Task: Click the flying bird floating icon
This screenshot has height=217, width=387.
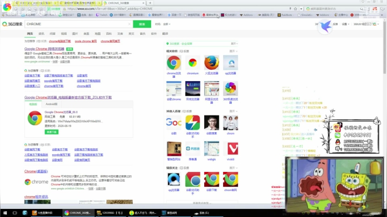Action: point(325,26)
